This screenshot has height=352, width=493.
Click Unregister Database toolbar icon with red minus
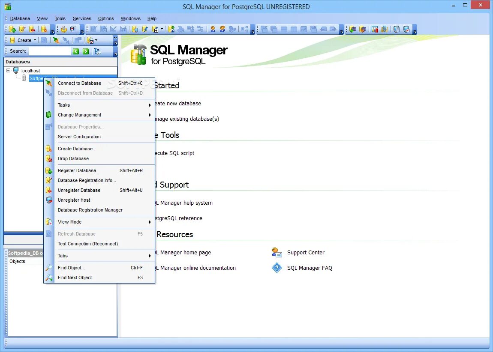pyautogui.click(x=32, y=29)
